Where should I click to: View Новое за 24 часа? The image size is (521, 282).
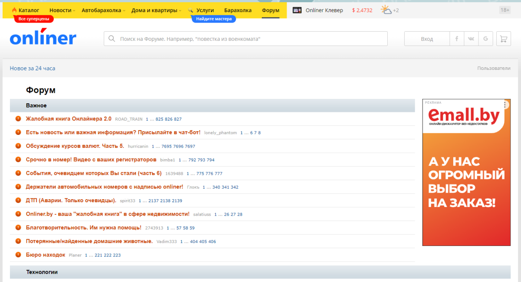coord(33,68)
